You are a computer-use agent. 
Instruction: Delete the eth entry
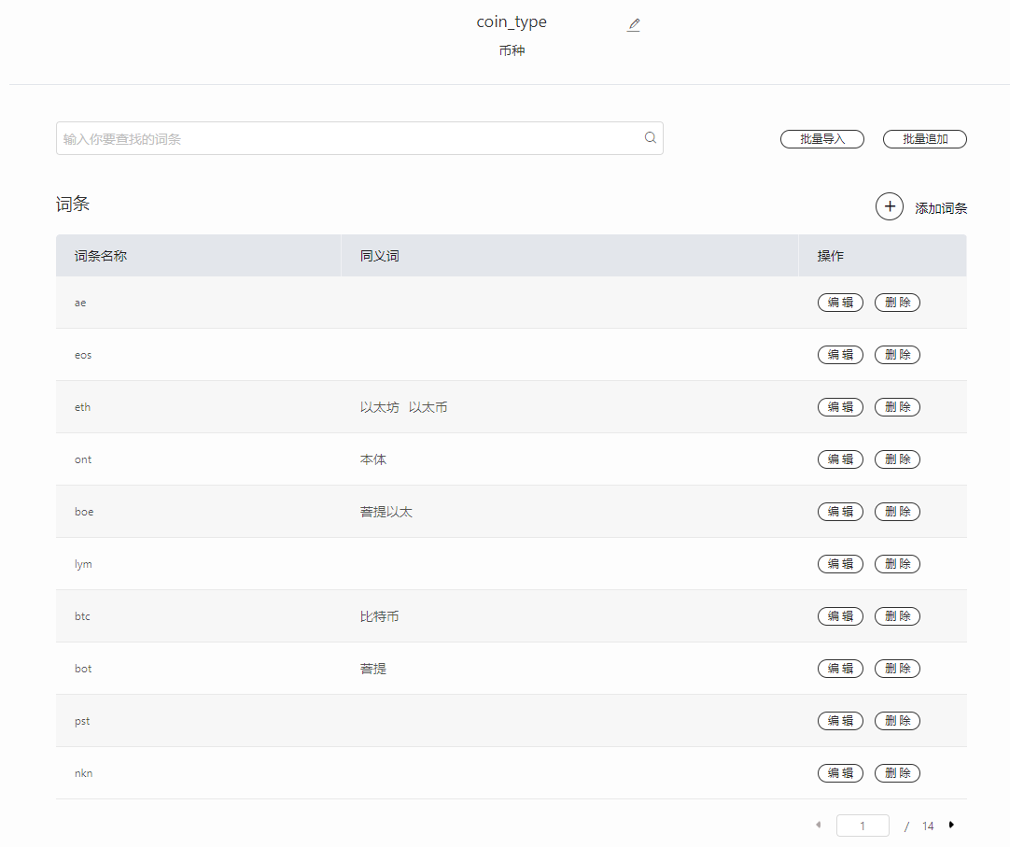click(897, 407)
